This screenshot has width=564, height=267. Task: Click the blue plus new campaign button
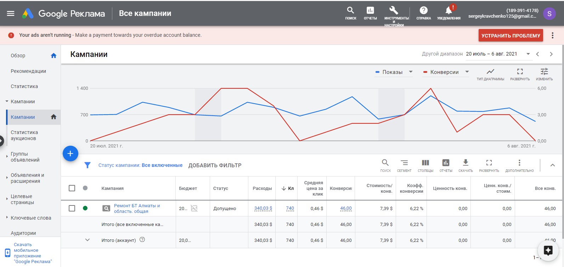click(x=70, y=153)
